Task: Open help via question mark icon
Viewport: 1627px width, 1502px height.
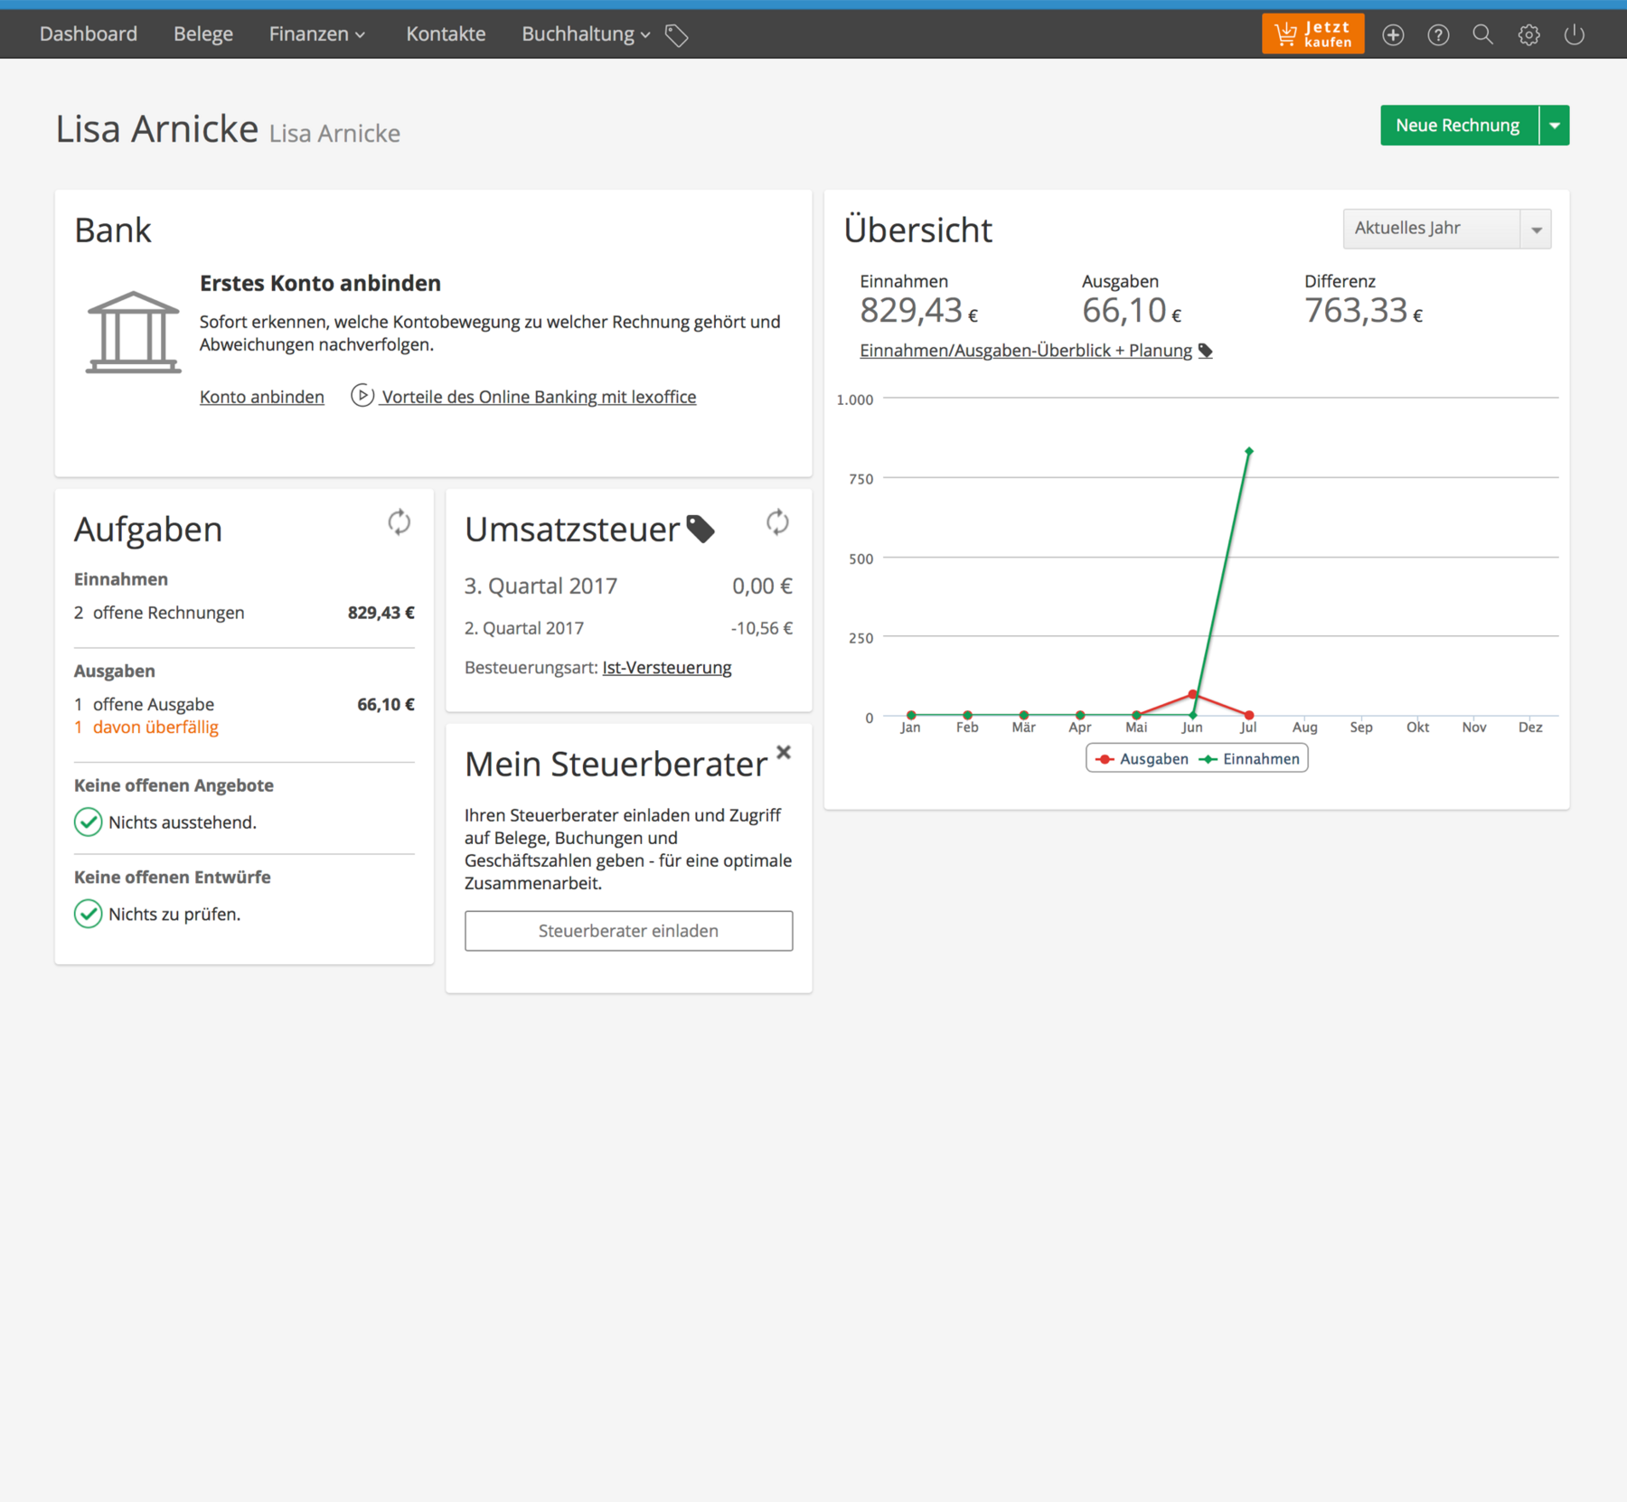Action: click(1438, 35)
